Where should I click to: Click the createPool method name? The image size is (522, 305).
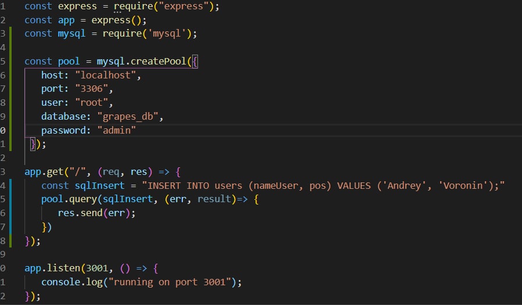point(159,61)
